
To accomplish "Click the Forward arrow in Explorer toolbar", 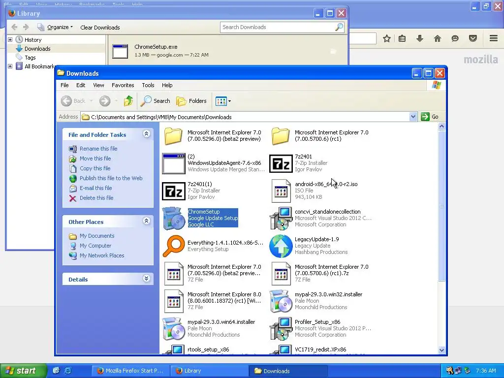I will pos(104,101).
